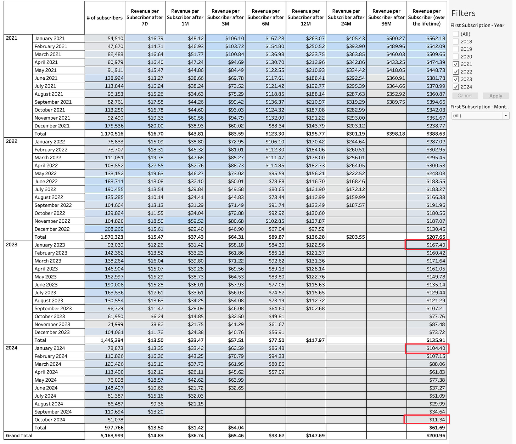Viewport: 516px width, 444px height.
Task: Click the $22.55 7D revenue cell
Action: [x=145, y=165]
